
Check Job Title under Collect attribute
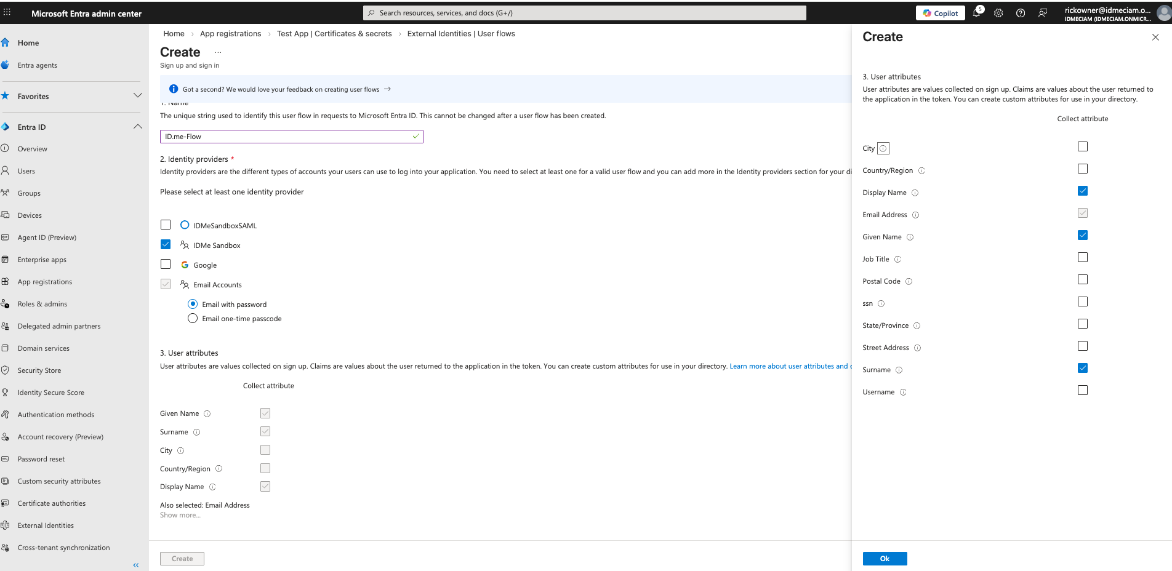click(x=1082, y=257)
